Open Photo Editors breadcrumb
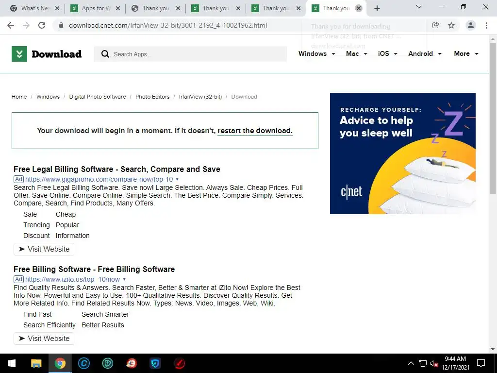Viewport: 497px width, 373px height. pyautogui.click(x=152, y=97)
